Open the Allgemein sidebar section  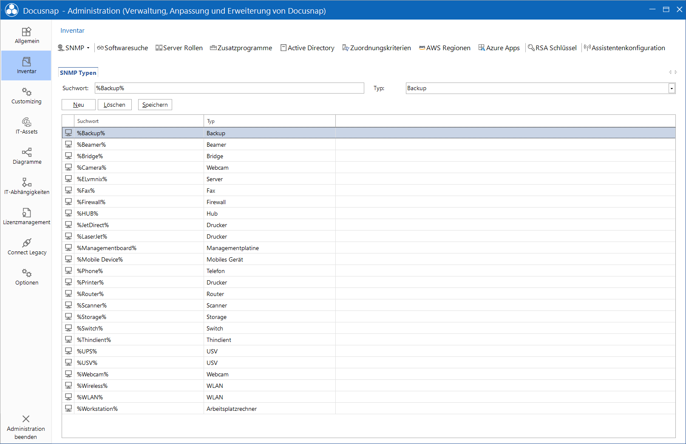[26, 35]
